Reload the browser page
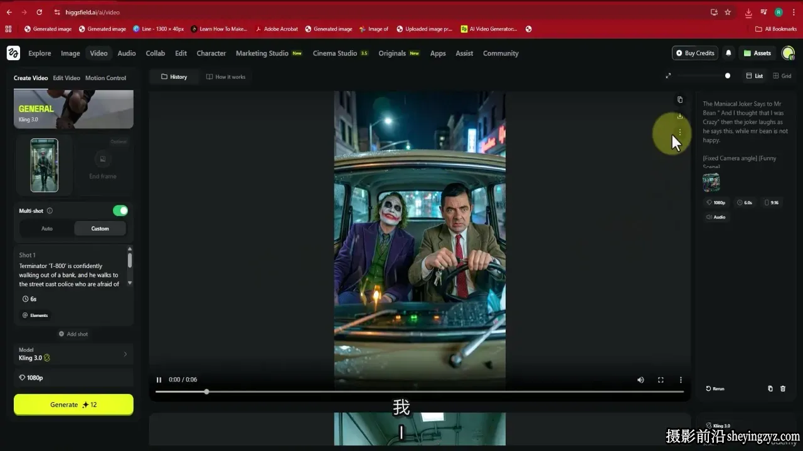 pyautogui.click(x=40, y=12)
